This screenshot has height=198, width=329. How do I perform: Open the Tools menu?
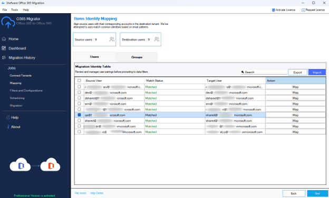click(14, 10)
